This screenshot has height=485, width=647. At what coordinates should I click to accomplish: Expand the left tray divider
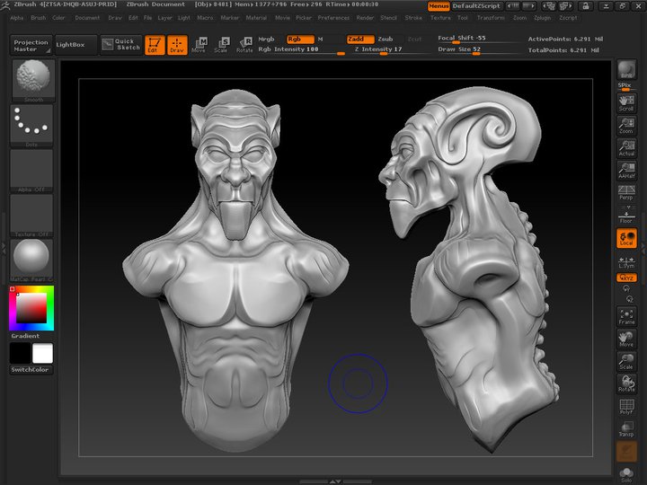4,248
